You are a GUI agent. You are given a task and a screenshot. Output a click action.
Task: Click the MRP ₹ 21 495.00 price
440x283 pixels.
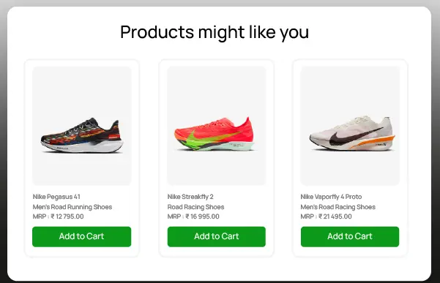(x=326, y=216)
